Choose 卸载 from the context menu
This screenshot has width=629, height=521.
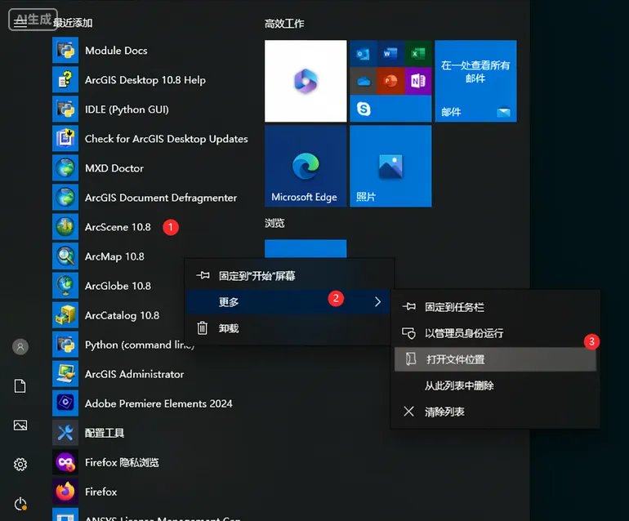(x=290, y=328)
